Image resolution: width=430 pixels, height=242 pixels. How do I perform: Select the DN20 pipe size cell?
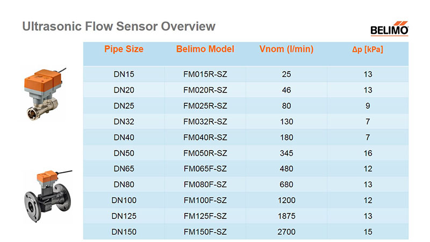124,90
